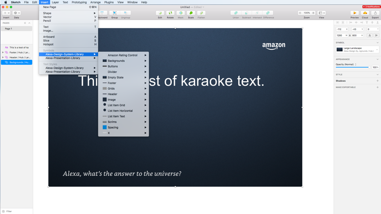Adjust the Opacity slider
The height and width of the screenshot is (214, 381).
[x=353, y=67]
